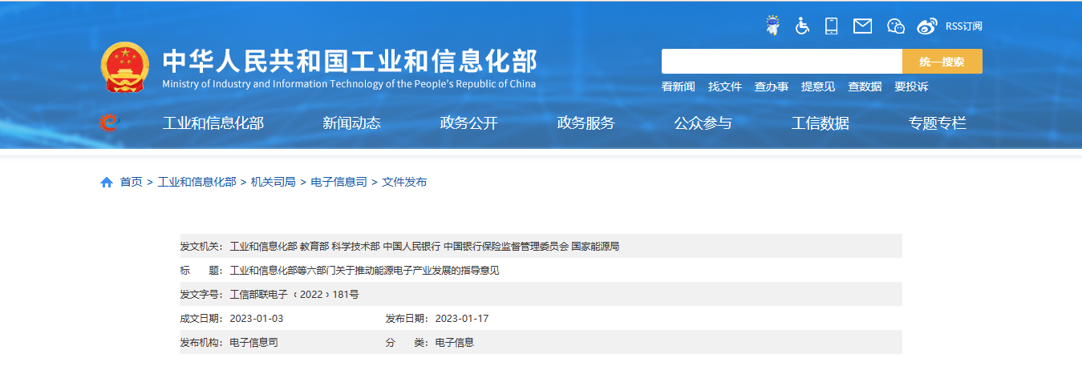The height and width of the screenshot is (374, 1082).
Task: Open 工信数据 navigation item
Action: (x=820, y=123)
